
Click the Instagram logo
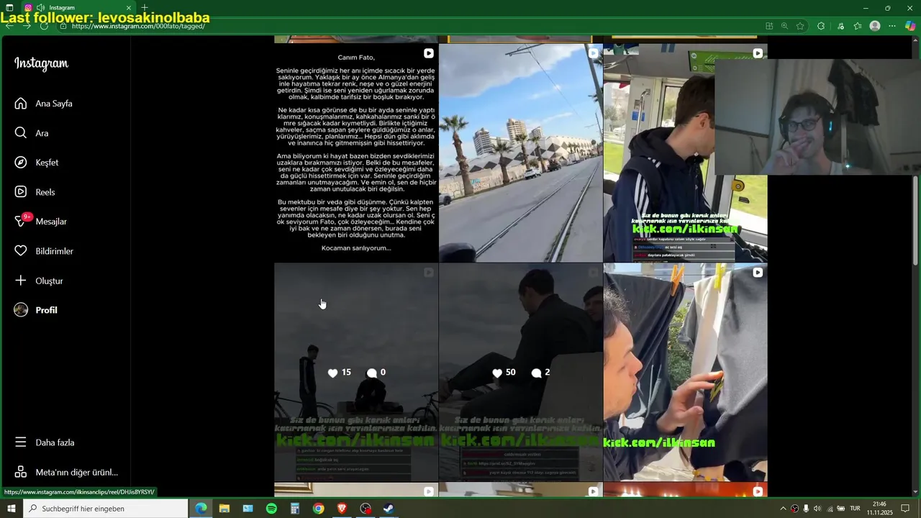click(x=41, y=63)
